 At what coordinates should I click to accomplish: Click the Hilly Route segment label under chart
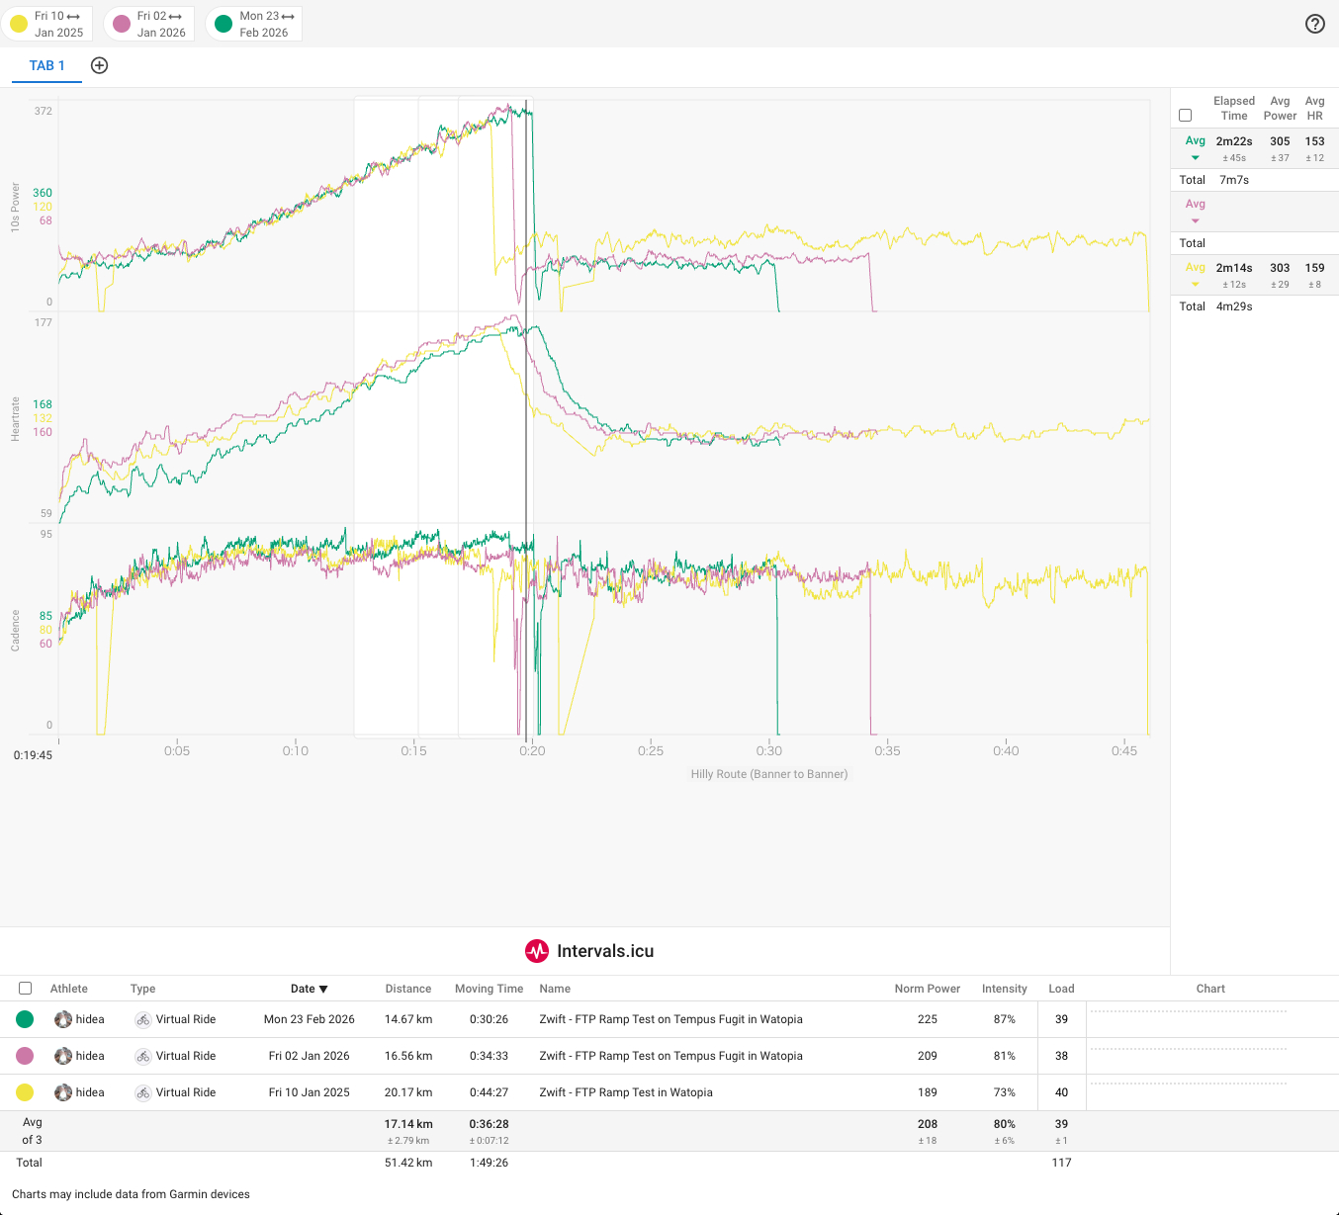pyautogui.click(x=768, y=774)
